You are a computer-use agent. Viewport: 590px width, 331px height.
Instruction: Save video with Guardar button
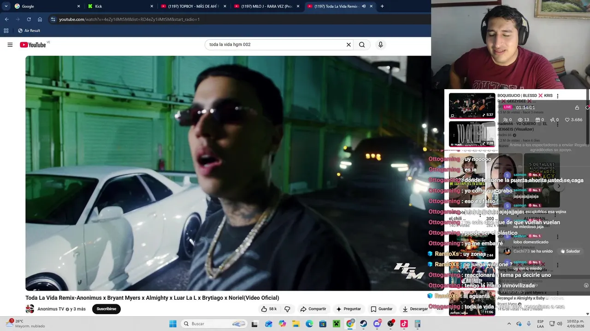[x=382, y=309]
